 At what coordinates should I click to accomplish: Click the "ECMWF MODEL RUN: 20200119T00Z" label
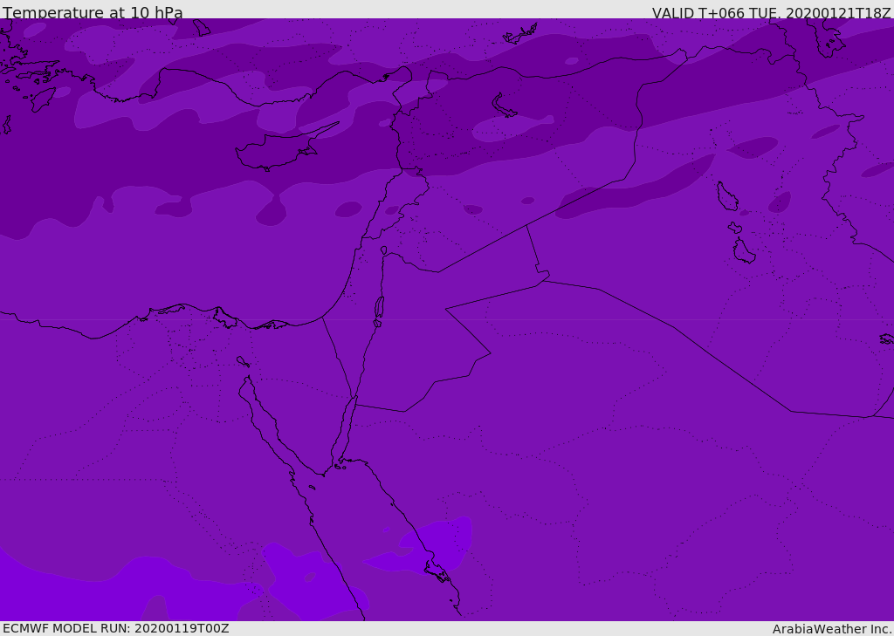pyautogui.click(x=116, y=628)
